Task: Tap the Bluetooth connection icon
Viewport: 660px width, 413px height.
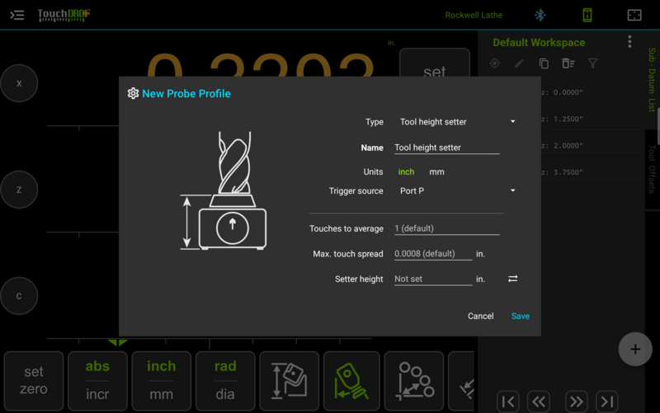Action: [540, 15]
